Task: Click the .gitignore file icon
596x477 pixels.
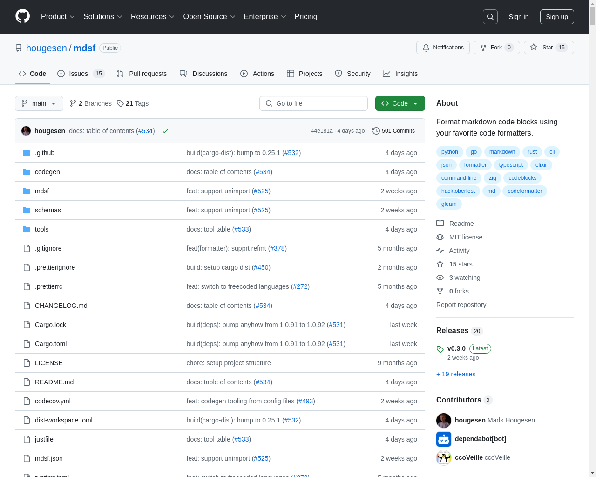Action: [27, 248]
